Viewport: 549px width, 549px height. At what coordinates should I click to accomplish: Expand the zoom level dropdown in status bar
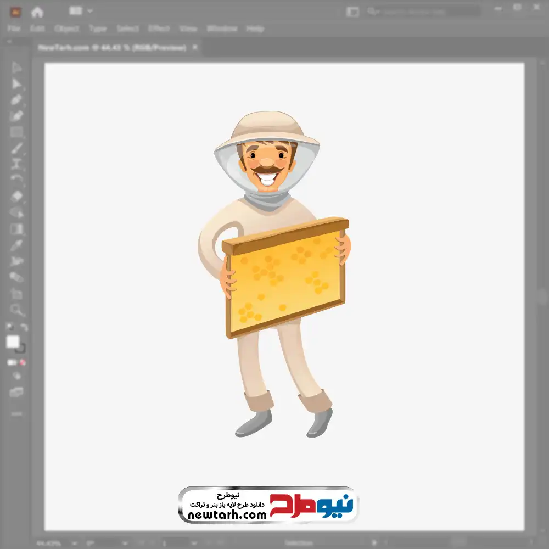tap(75, 544)
